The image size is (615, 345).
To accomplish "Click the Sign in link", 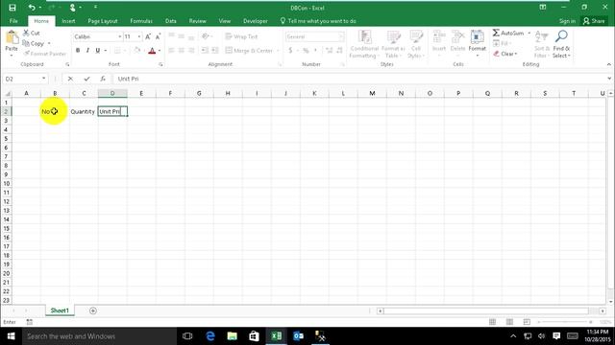I will (567, 21).
